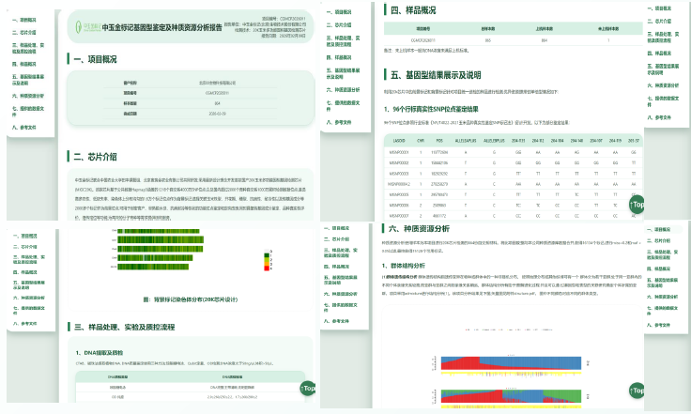The width and height of the screenshot is (691, 414).
Task: Click the 五、基因型结果展示及说明 section heading
Action: click(436, 75)
